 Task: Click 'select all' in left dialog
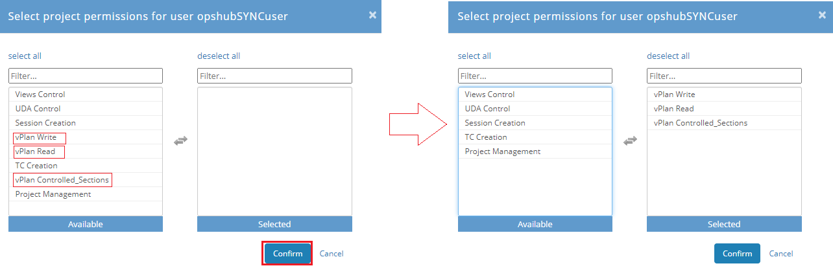pyautogui.click(x=25, y=56)
